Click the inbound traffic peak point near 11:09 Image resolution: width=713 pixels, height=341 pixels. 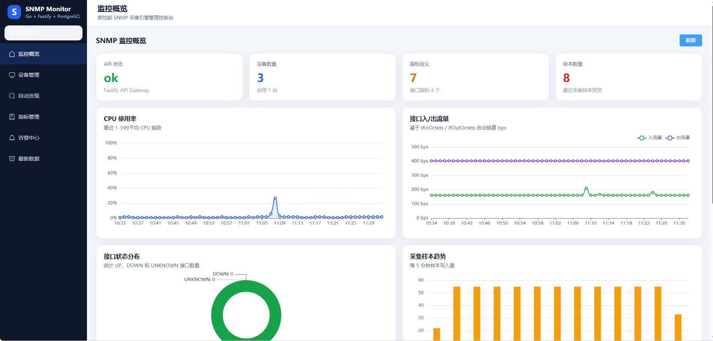point(586,188)
